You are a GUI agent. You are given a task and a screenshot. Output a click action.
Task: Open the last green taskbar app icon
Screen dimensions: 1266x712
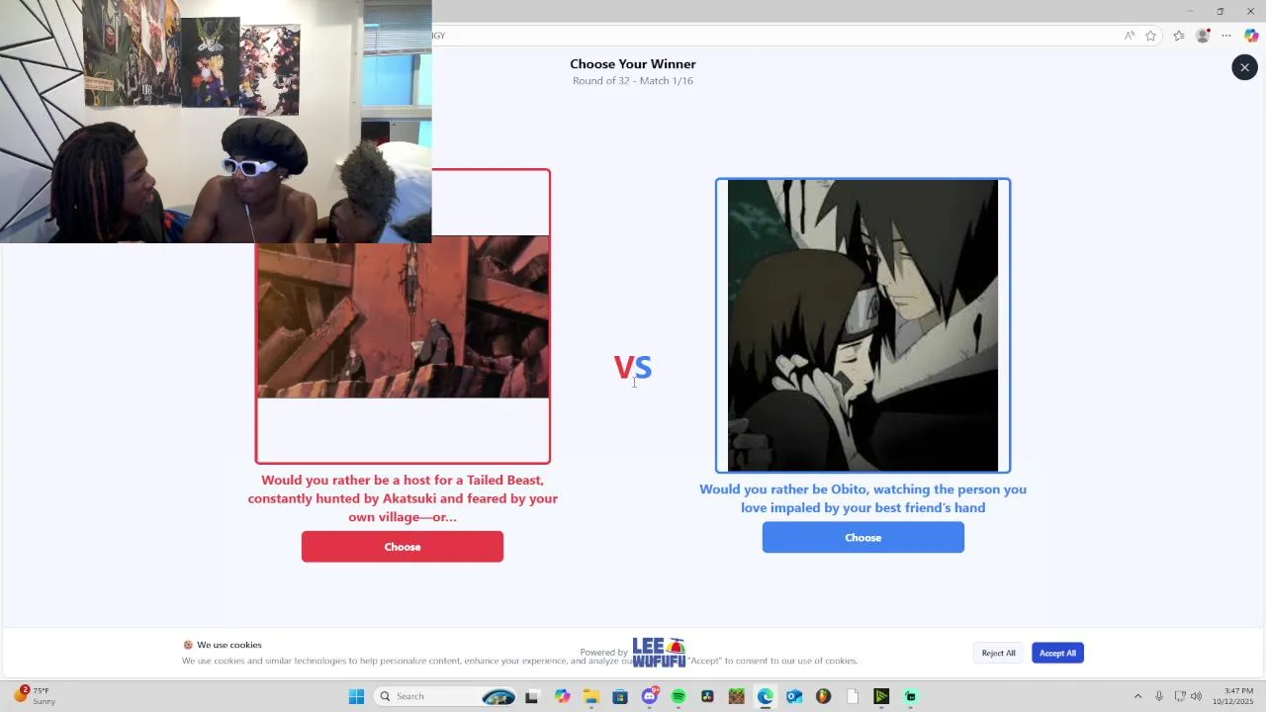coord(911,696)
